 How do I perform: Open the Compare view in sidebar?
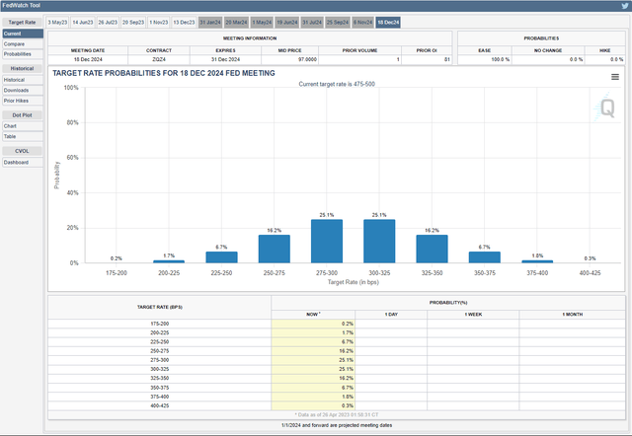click(x=15, y=43)
